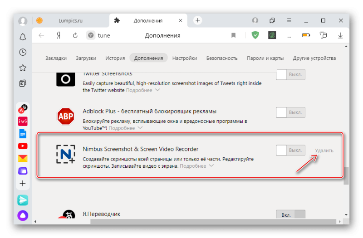Open the Nimbus Screenshot extension icon
This screenshot has width=363, height=238.
(x=66, y=154)
